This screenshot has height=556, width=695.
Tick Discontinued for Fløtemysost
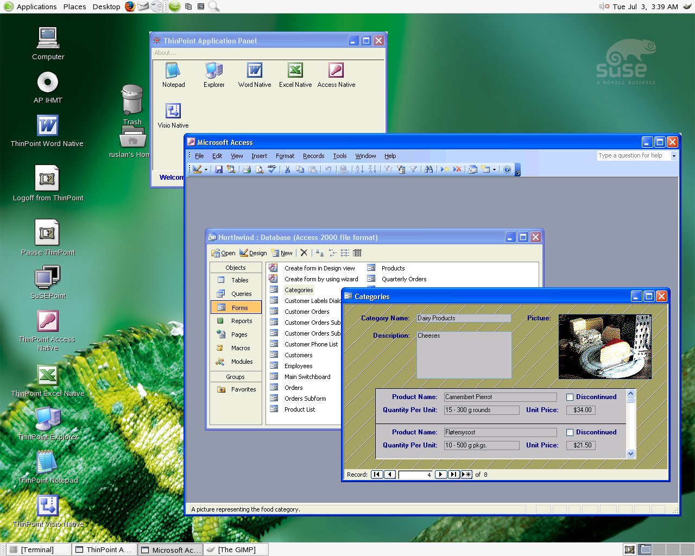570,432
